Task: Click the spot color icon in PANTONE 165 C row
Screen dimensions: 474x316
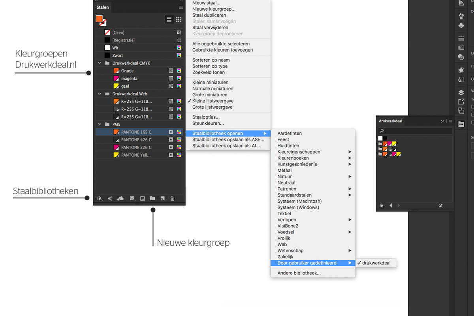Action: point(171,132)
